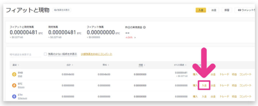This screenshot has height=106, width=258.
Task: Click 収益 in the BTC row
Action: [234, 85]
